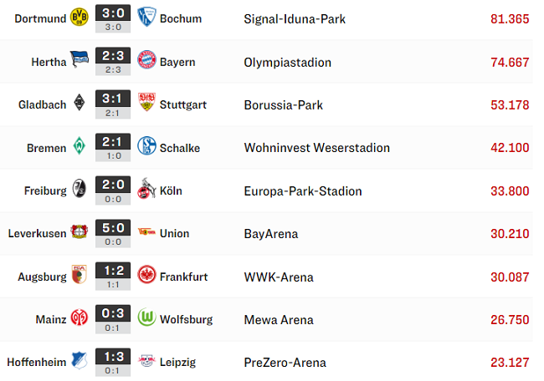Click the VfL Wolfsburg green logo
The height and width of the screenshot is (381, 544).
click(x=146, y=317)
